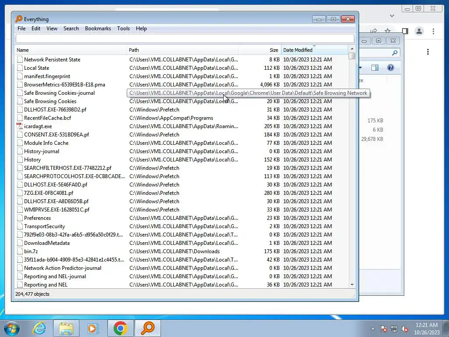
Task: Open Windows Explorer from taskbar
Action: coord(66,328)
